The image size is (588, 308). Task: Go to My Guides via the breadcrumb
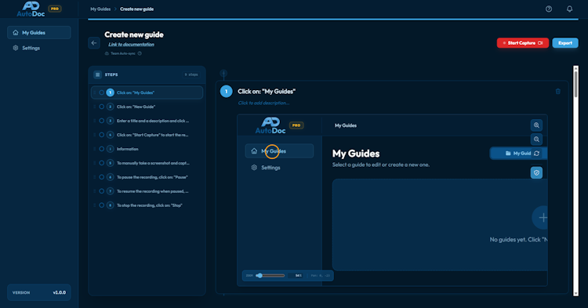pos(100,9)
